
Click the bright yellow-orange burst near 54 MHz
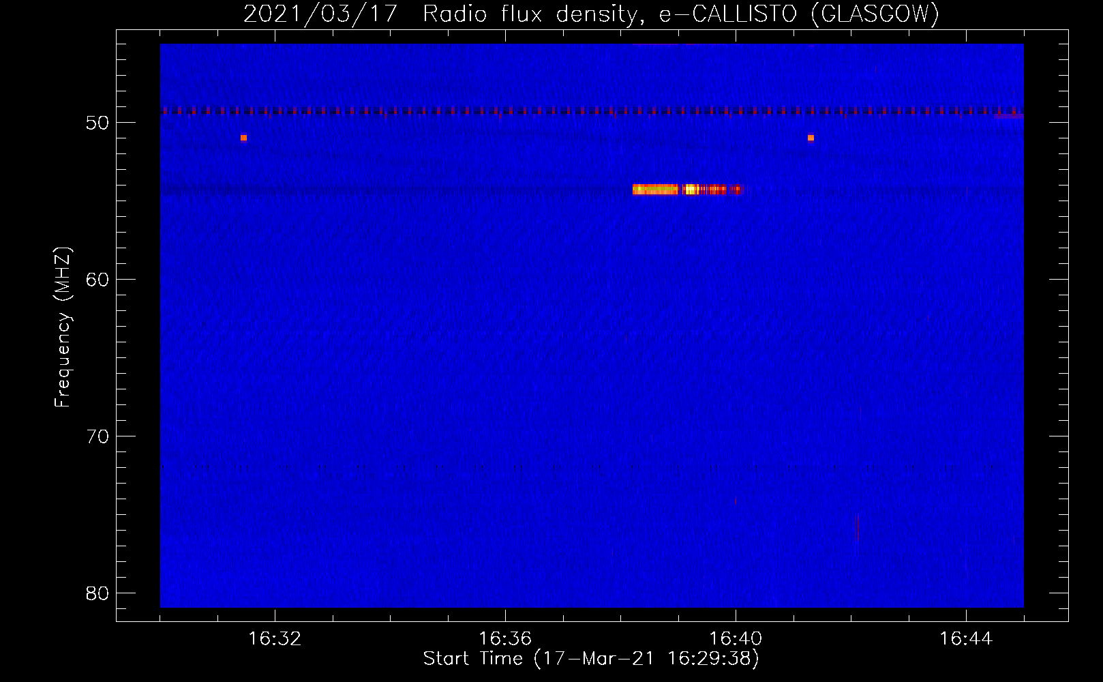[x=687, y=190]
